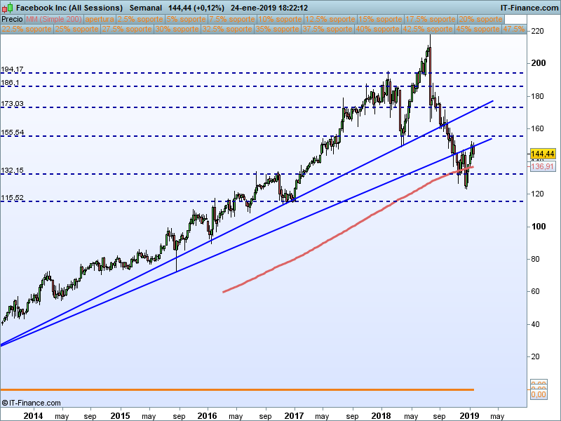Click the 30% soporte label
The image size is (561, 421).
(177, 29)
